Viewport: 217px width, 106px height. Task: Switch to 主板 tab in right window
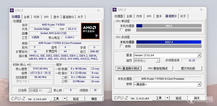(x=129, y=16)
